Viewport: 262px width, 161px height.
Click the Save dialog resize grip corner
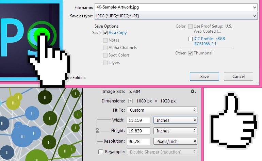(257, 83)
